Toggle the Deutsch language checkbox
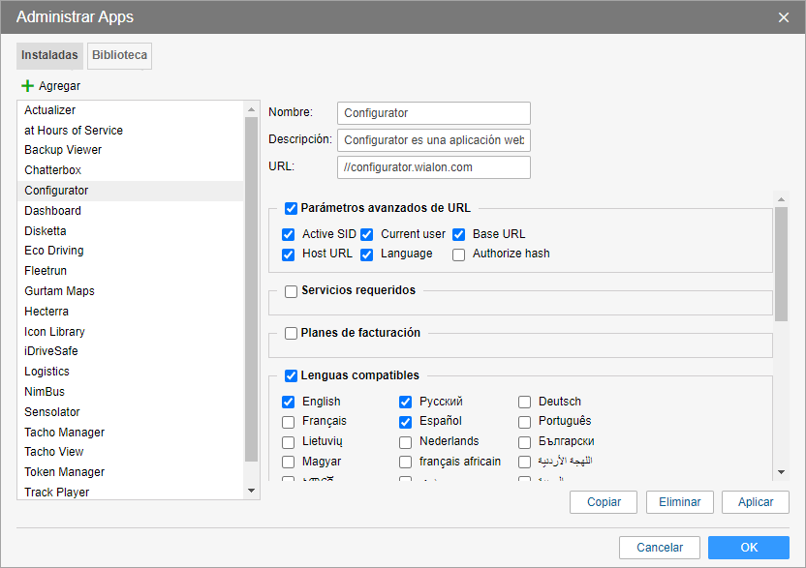This screenshot has height=568, width=806. coord(524,402)
